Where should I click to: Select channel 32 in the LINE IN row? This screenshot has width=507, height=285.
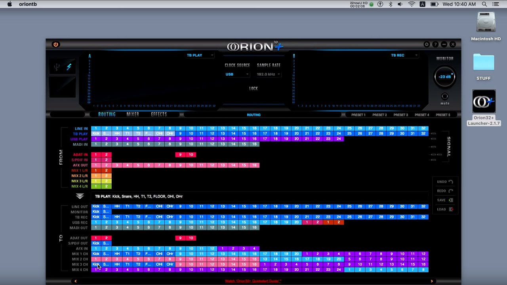coord(423,129)
